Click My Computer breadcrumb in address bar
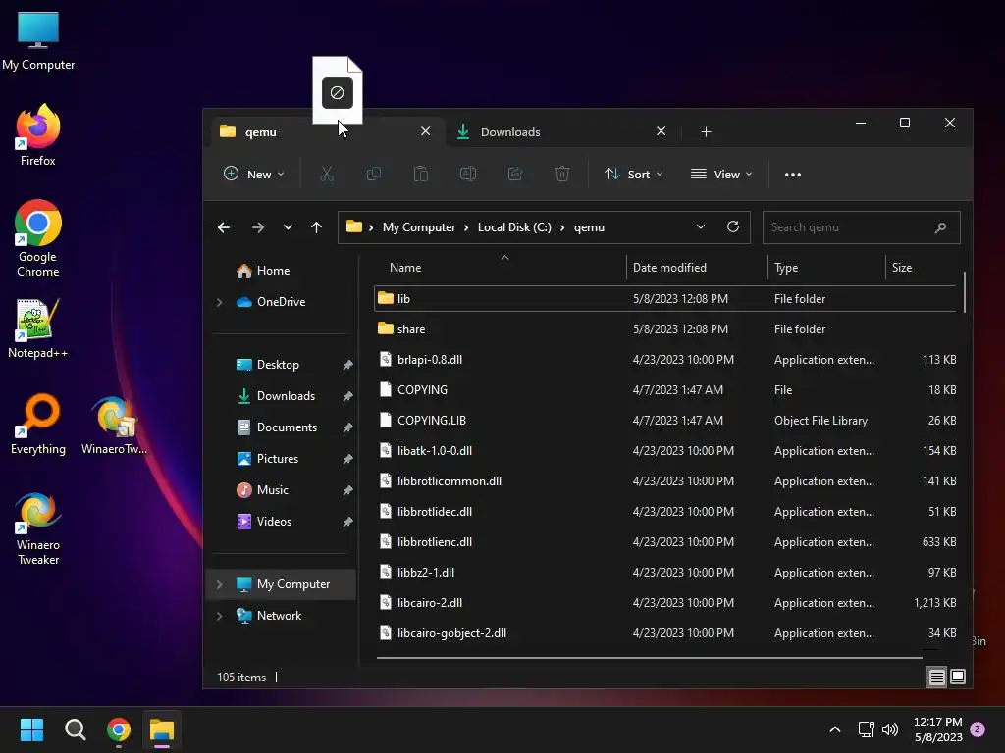The image size is (1005, 753). [418, 227]
